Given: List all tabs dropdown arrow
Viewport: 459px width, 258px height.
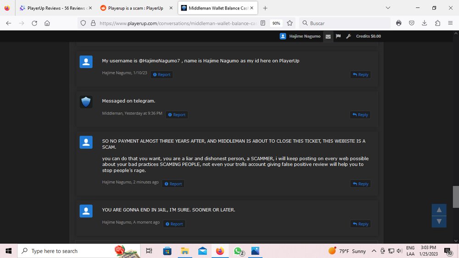Looking at the screenshot, I should pyautogui.click(x=388, y=8).
